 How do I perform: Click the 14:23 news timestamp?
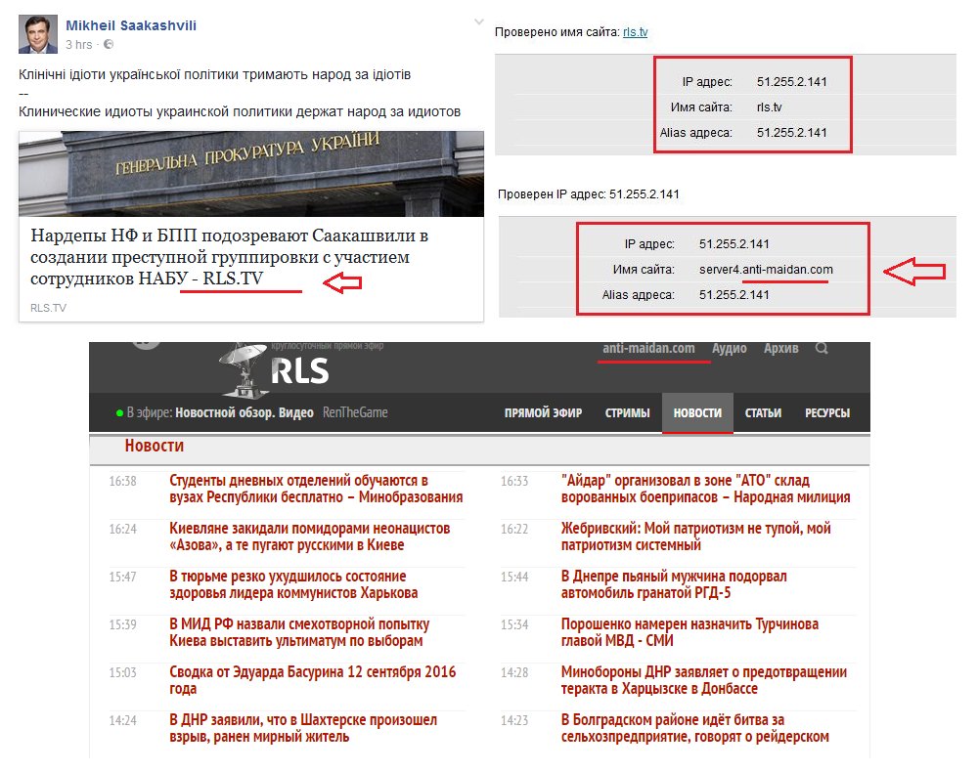coord(514,720)
